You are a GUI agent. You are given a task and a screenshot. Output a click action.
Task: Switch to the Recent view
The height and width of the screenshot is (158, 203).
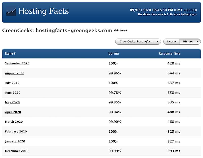(x=172, y=42)
